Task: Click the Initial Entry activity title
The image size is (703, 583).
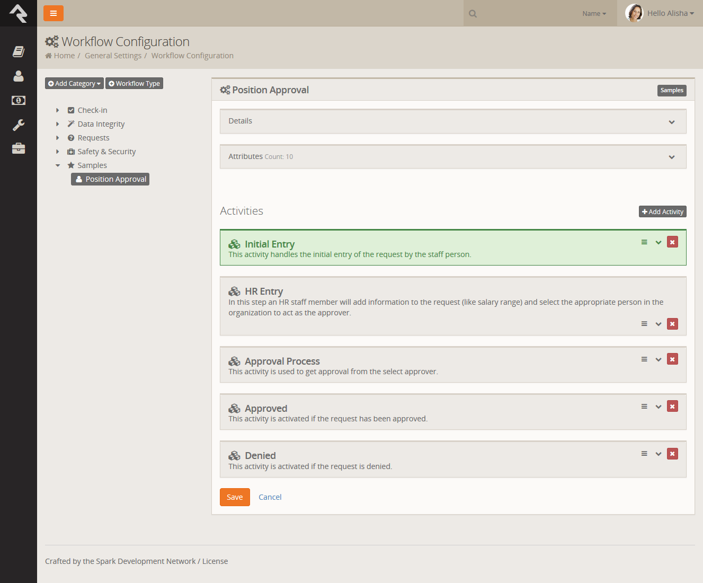Action: pos(270,244)
